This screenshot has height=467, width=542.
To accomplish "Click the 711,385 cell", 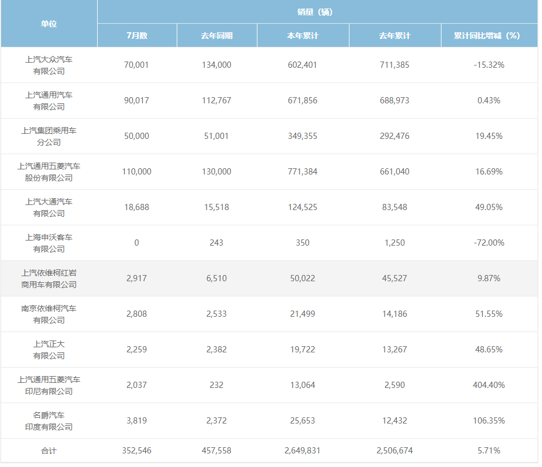I will click(x=395, y=65).
